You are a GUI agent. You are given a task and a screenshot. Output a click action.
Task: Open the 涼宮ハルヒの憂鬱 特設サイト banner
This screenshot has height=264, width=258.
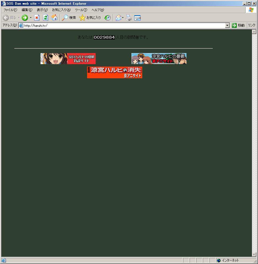pos(68,59)
